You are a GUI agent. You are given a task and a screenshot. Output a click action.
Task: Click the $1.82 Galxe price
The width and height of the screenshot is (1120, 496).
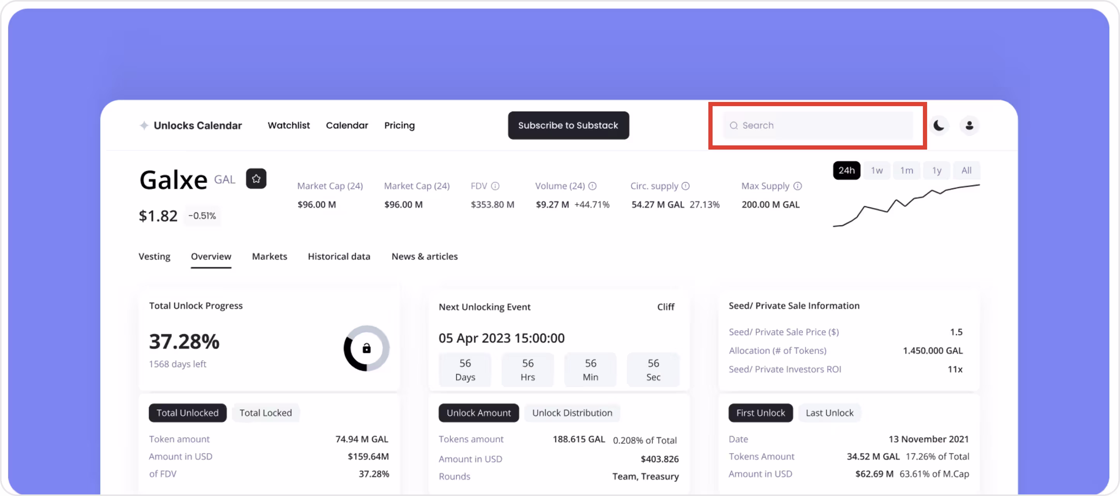click(158, 215)
